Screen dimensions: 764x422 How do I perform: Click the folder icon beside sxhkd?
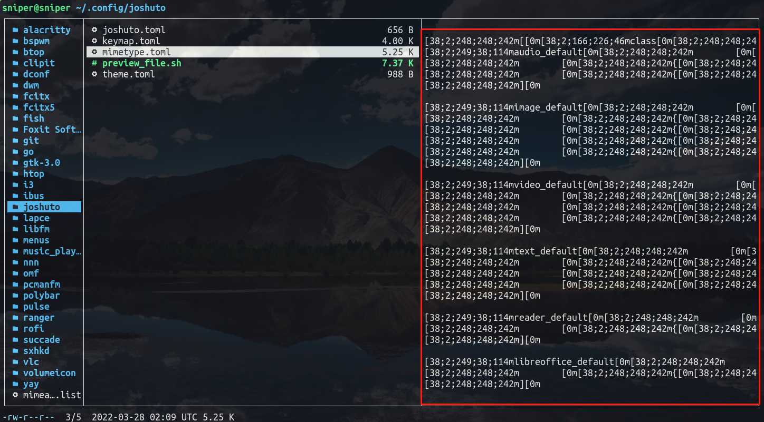pyautogui.click(x=15, y=351)
